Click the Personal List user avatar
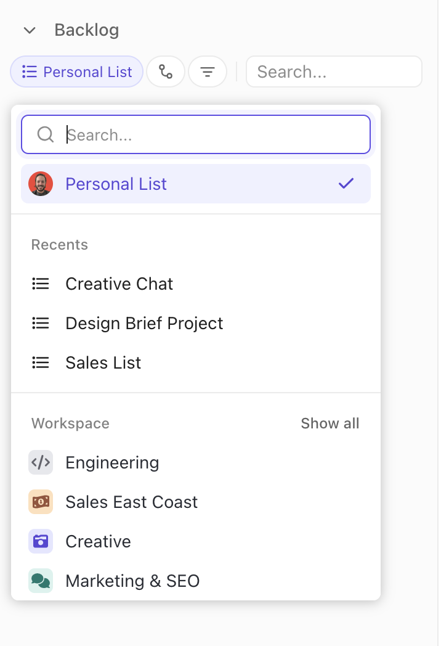Screen dimensions: 441x646 point(41,184)
